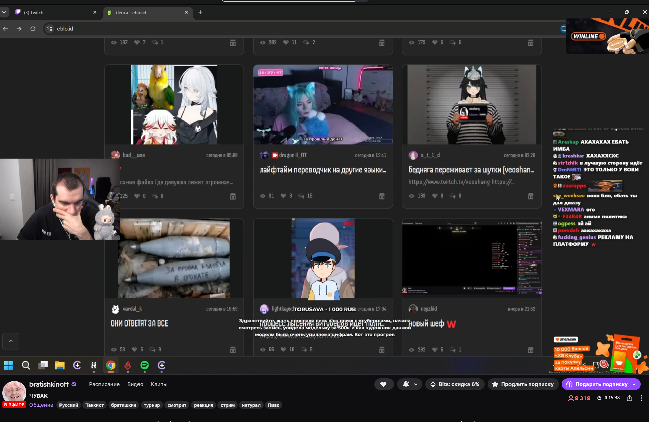Click the heart icon on neyzkid post
The width and height of the screenshot is (649, 422).
(x=435, y=350)
